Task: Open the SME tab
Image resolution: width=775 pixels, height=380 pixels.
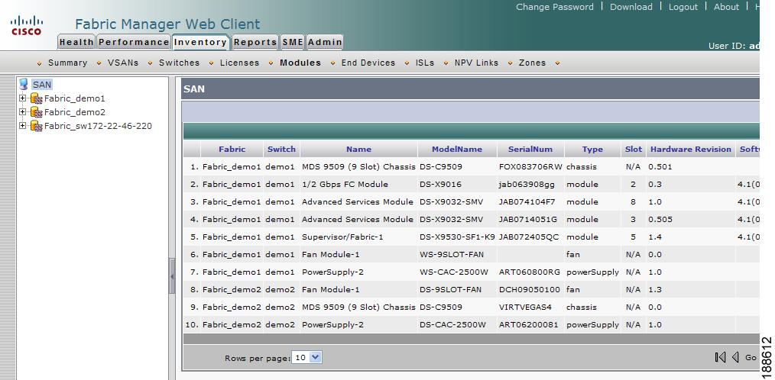Action: (x=293, y=43)
